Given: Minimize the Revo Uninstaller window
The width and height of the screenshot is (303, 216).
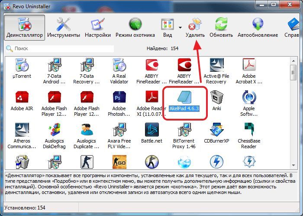Looking at the screenshot, I should coord(262,4).
